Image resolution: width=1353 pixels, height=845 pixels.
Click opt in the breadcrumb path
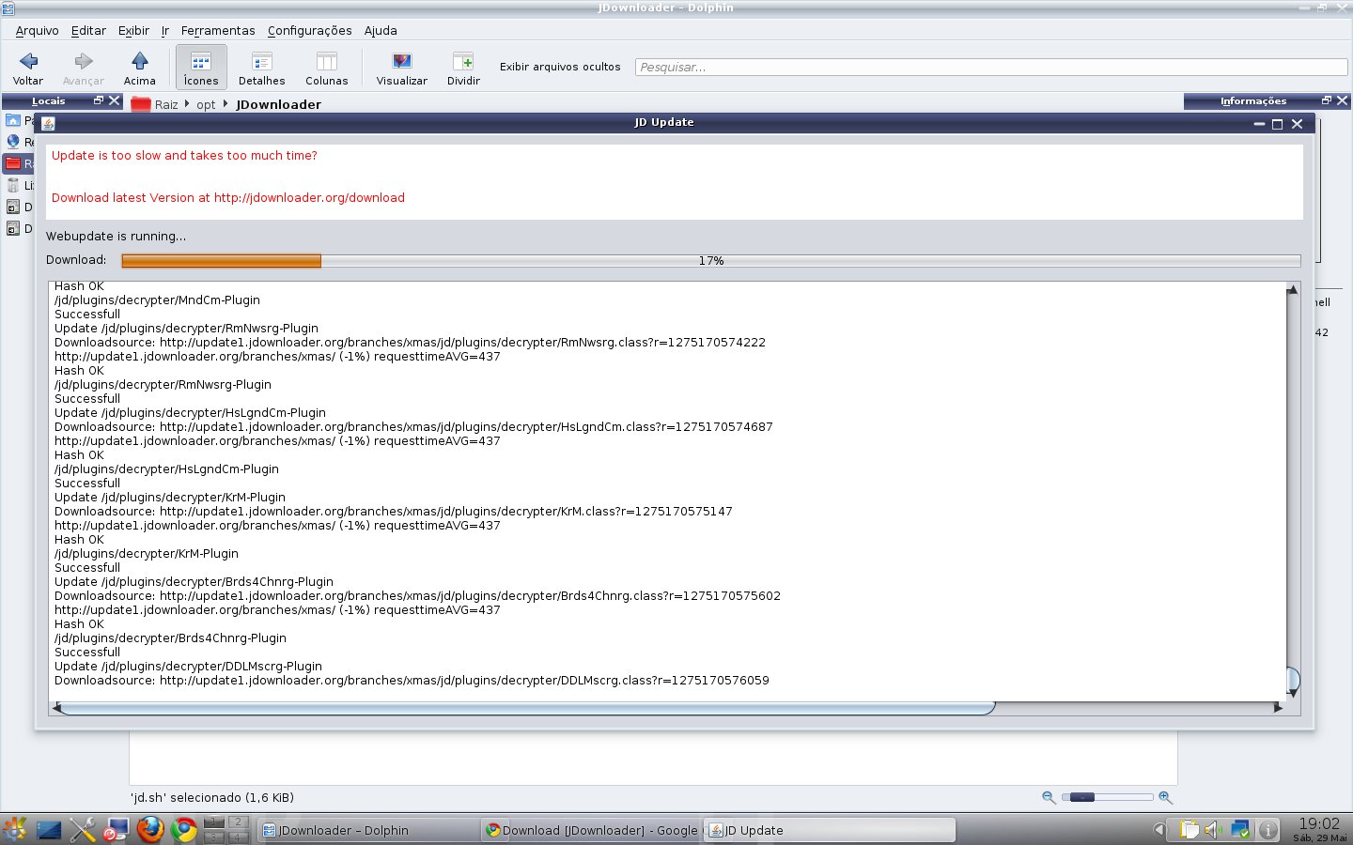point(206,104)
